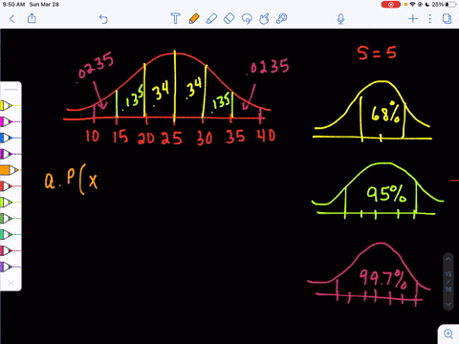Image resolution: width=459 pixels, height=344 pixels.
Task: Go back to the notes library
Action: (x=12, y=19)
